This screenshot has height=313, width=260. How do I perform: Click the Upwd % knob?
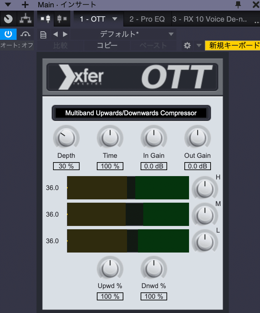(110, 268)
